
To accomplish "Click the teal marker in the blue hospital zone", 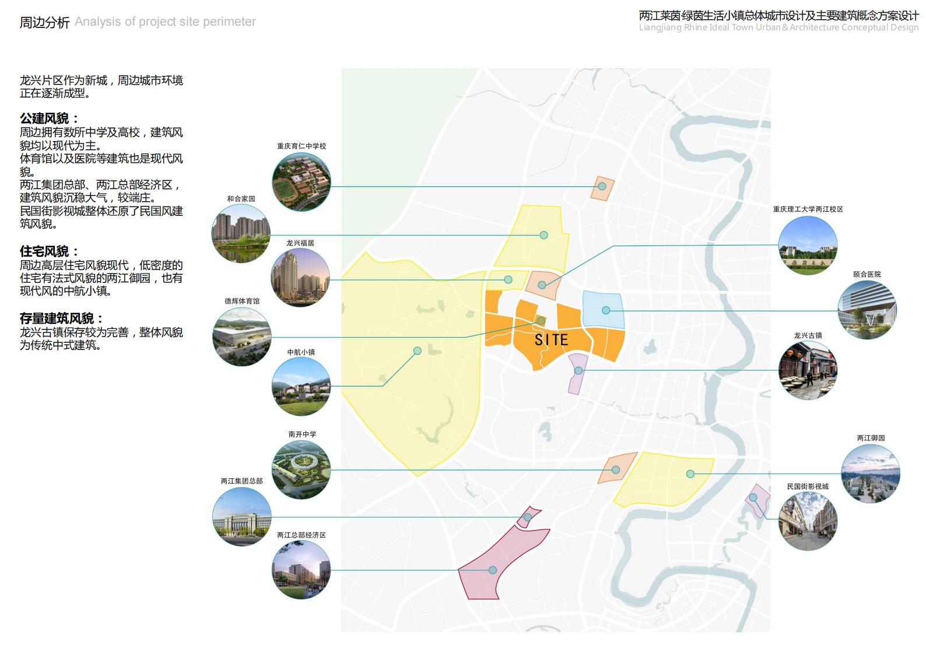I will click(606, 310).
